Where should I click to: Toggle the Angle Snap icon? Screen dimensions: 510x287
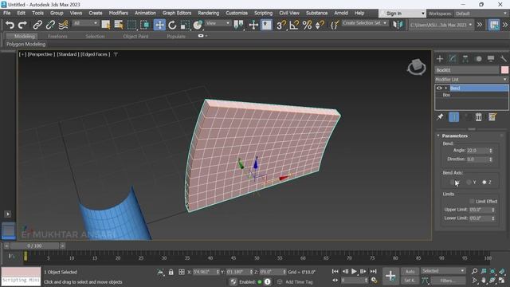tap(294, 25)
